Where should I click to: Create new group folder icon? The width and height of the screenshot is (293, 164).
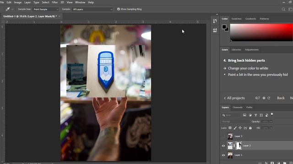pyautogui.click(x=285, y=163)
